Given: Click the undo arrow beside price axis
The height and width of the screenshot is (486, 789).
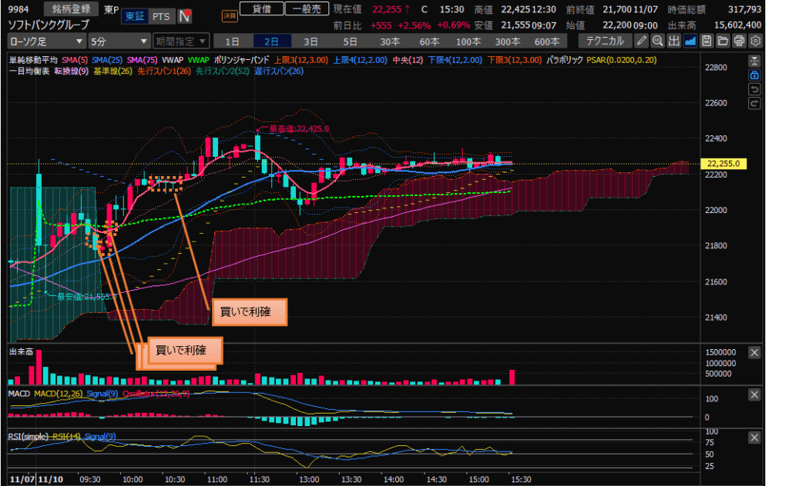Looking at the screenshot, I should point(754,89).
